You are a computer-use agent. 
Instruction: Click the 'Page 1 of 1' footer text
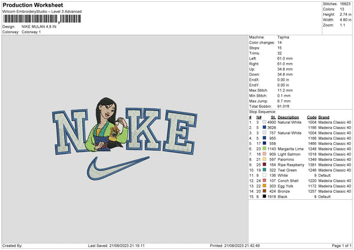pos(342,245)
